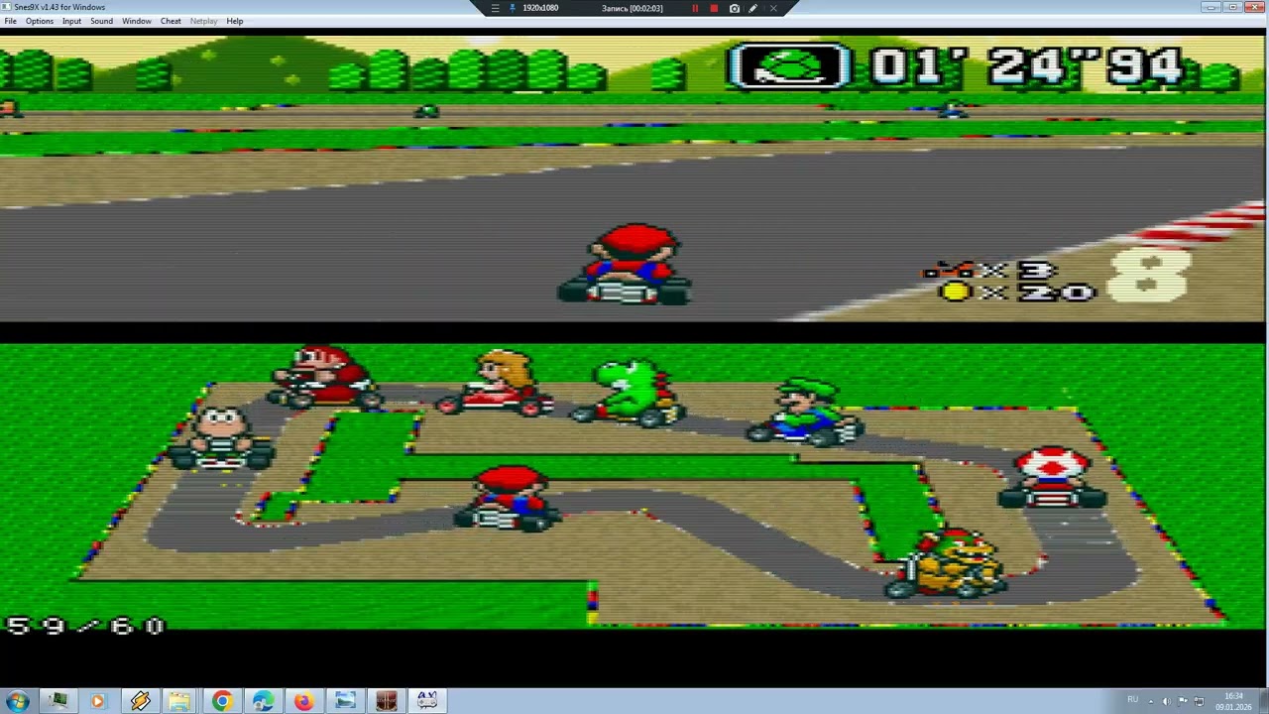This screenshot has width=1269, height=714.
Task: Click Donkey Kong Jr. on the map
Action: click(325, 377)
